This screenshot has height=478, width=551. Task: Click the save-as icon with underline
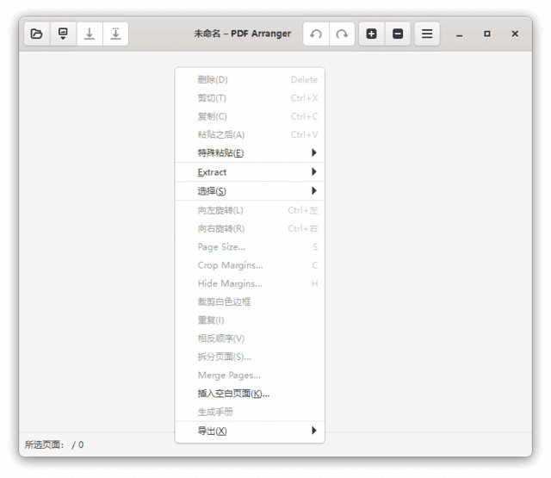click(115, 34)
